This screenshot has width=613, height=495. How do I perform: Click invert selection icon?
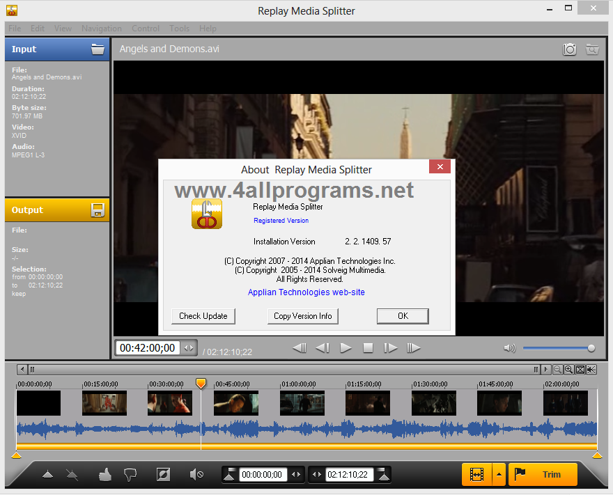point(163,475)
